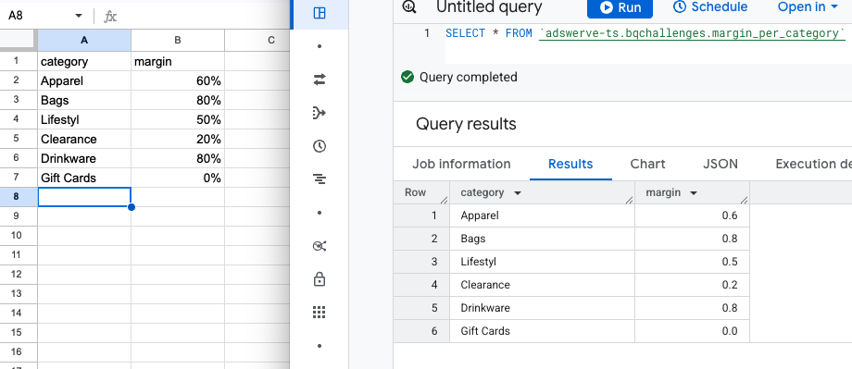Screen dimensions: 852x369
Task: Click the 20% margin cell in Sheets
Action: tap(178, 139)
